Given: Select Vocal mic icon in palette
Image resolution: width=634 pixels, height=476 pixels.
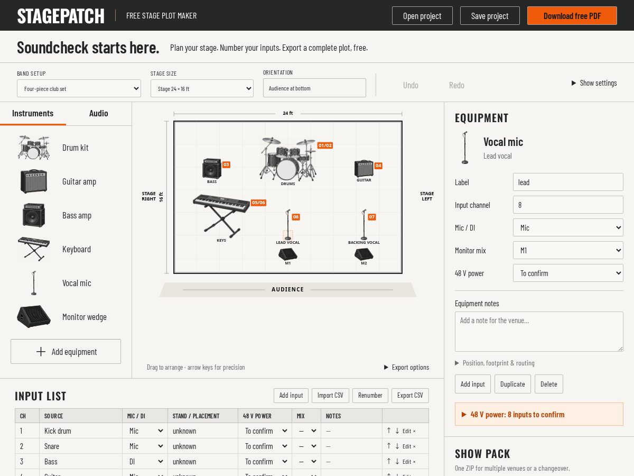Looking at the screenshot, I should pyautogui.click(x=34, y=283).
